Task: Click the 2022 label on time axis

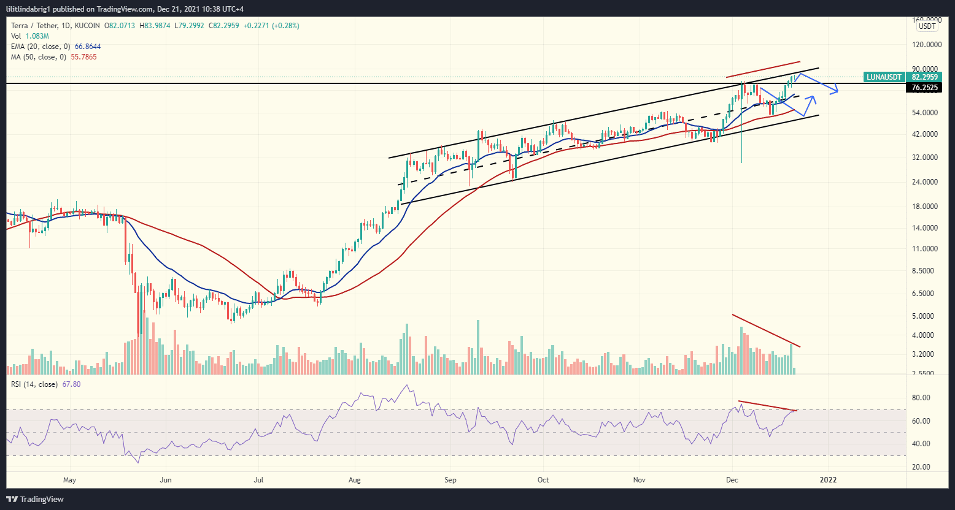Action: [829, 479]
